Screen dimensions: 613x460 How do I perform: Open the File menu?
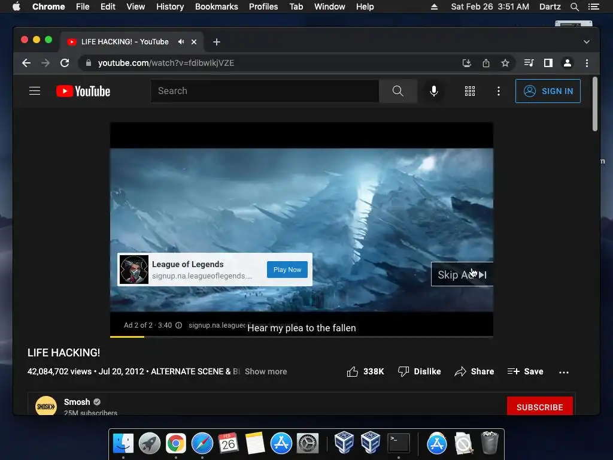click(83, 7)
